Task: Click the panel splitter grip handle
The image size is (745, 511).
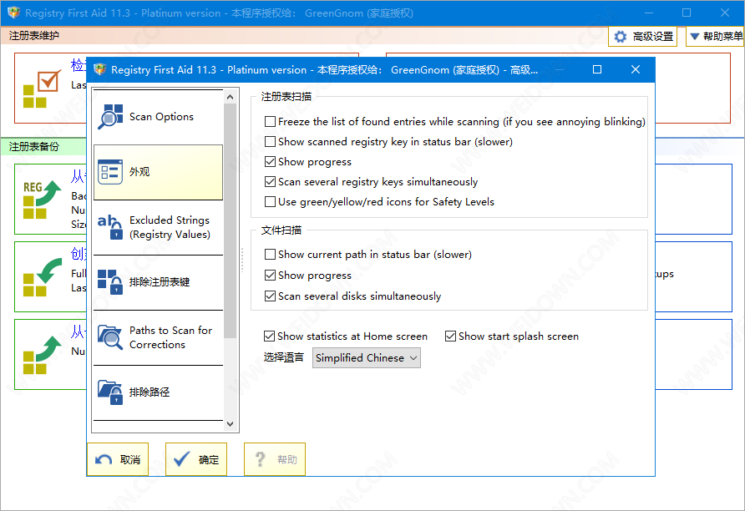Action: tap(242, 261)
